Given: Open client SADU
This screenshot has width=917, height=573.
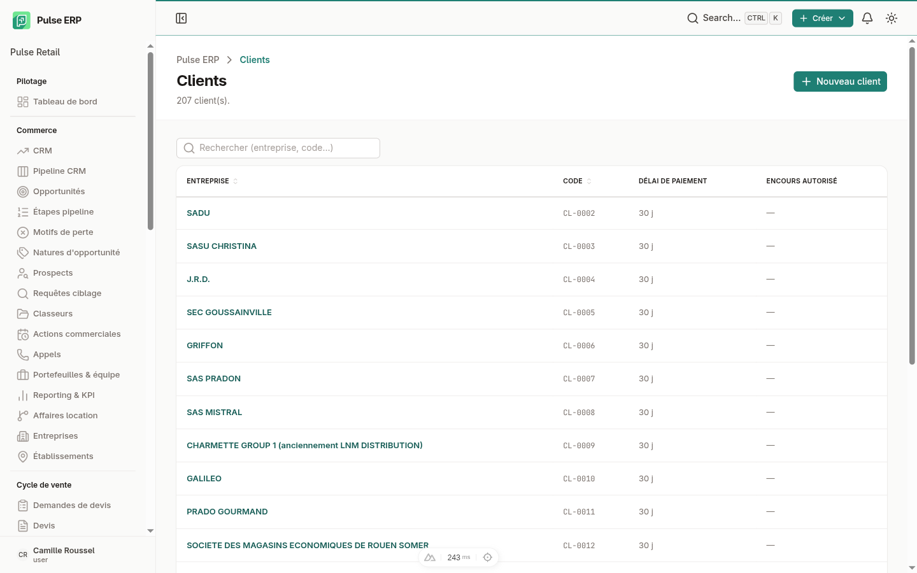Looking at the screenshot, I should point(198,213).
